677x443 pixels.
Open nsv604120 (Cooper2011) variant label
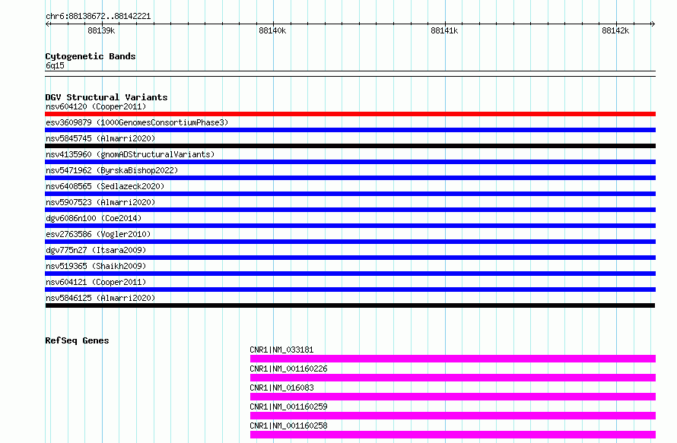(96, 106)
